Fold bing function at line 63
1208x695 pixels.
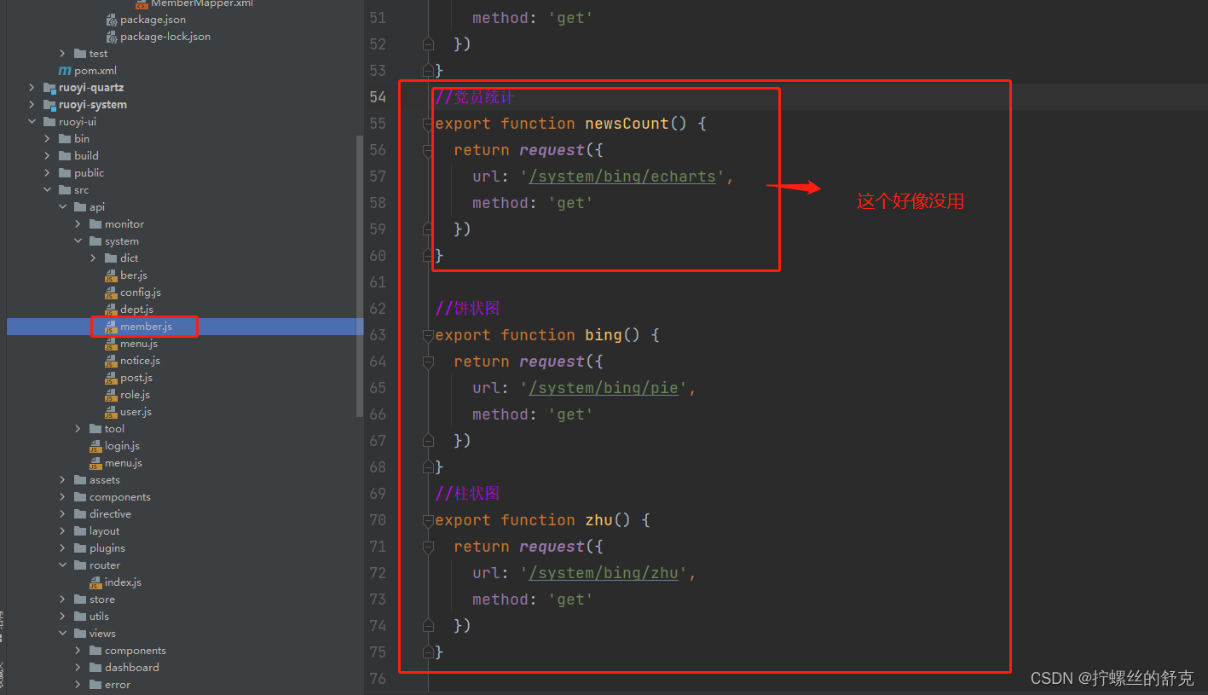pyautogui.click(x=428, y=335)
